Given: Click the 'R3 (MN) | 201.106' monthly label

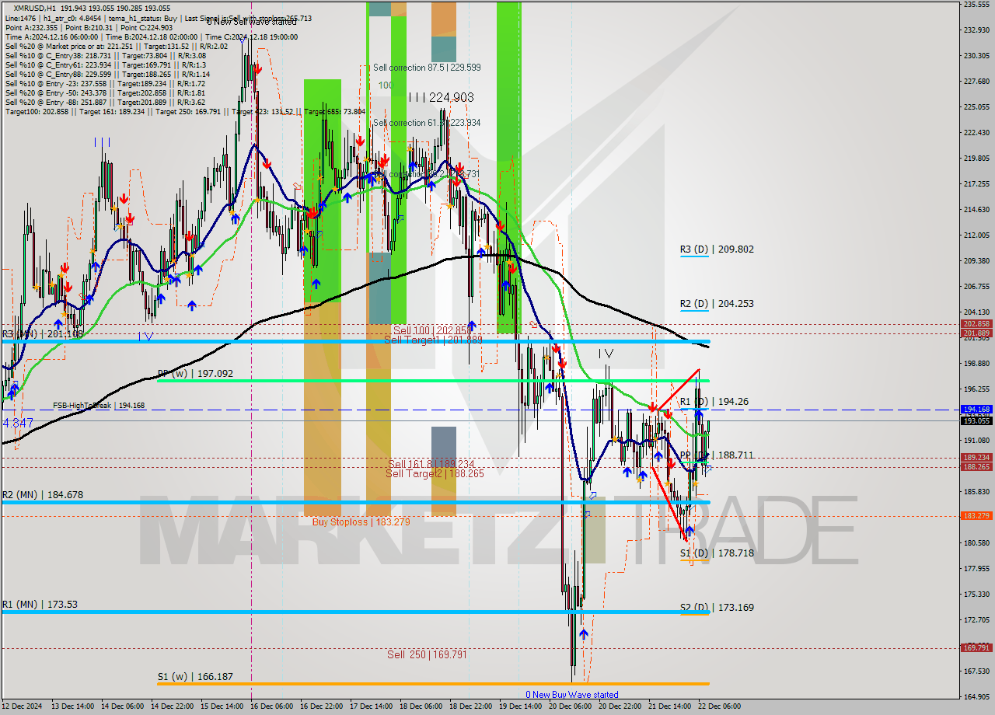Looking at the screenshot, I should 42,334.
